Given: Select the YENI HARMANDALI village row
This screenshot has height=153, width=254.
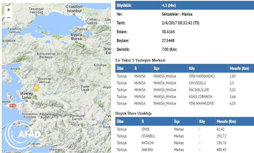Looking at the screenshot, I should [x=202, y=76].
